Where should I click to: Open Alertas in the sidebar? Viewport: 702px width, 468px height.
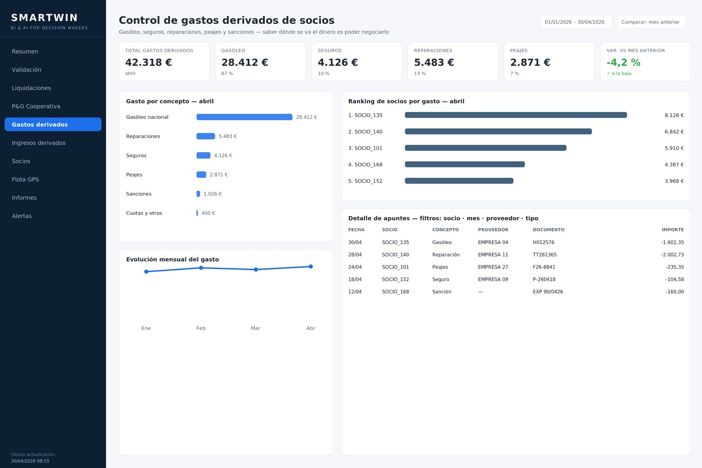pyautogui.click(x=53, y=216)
